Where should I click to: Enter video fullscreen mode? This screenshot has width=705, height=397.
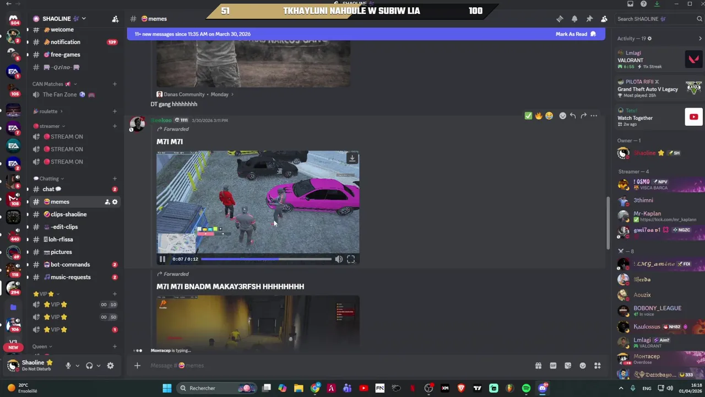351,259
